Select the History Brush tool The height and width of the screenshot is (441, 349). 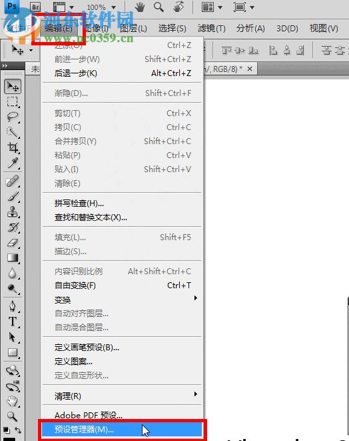tap(13, 227)
